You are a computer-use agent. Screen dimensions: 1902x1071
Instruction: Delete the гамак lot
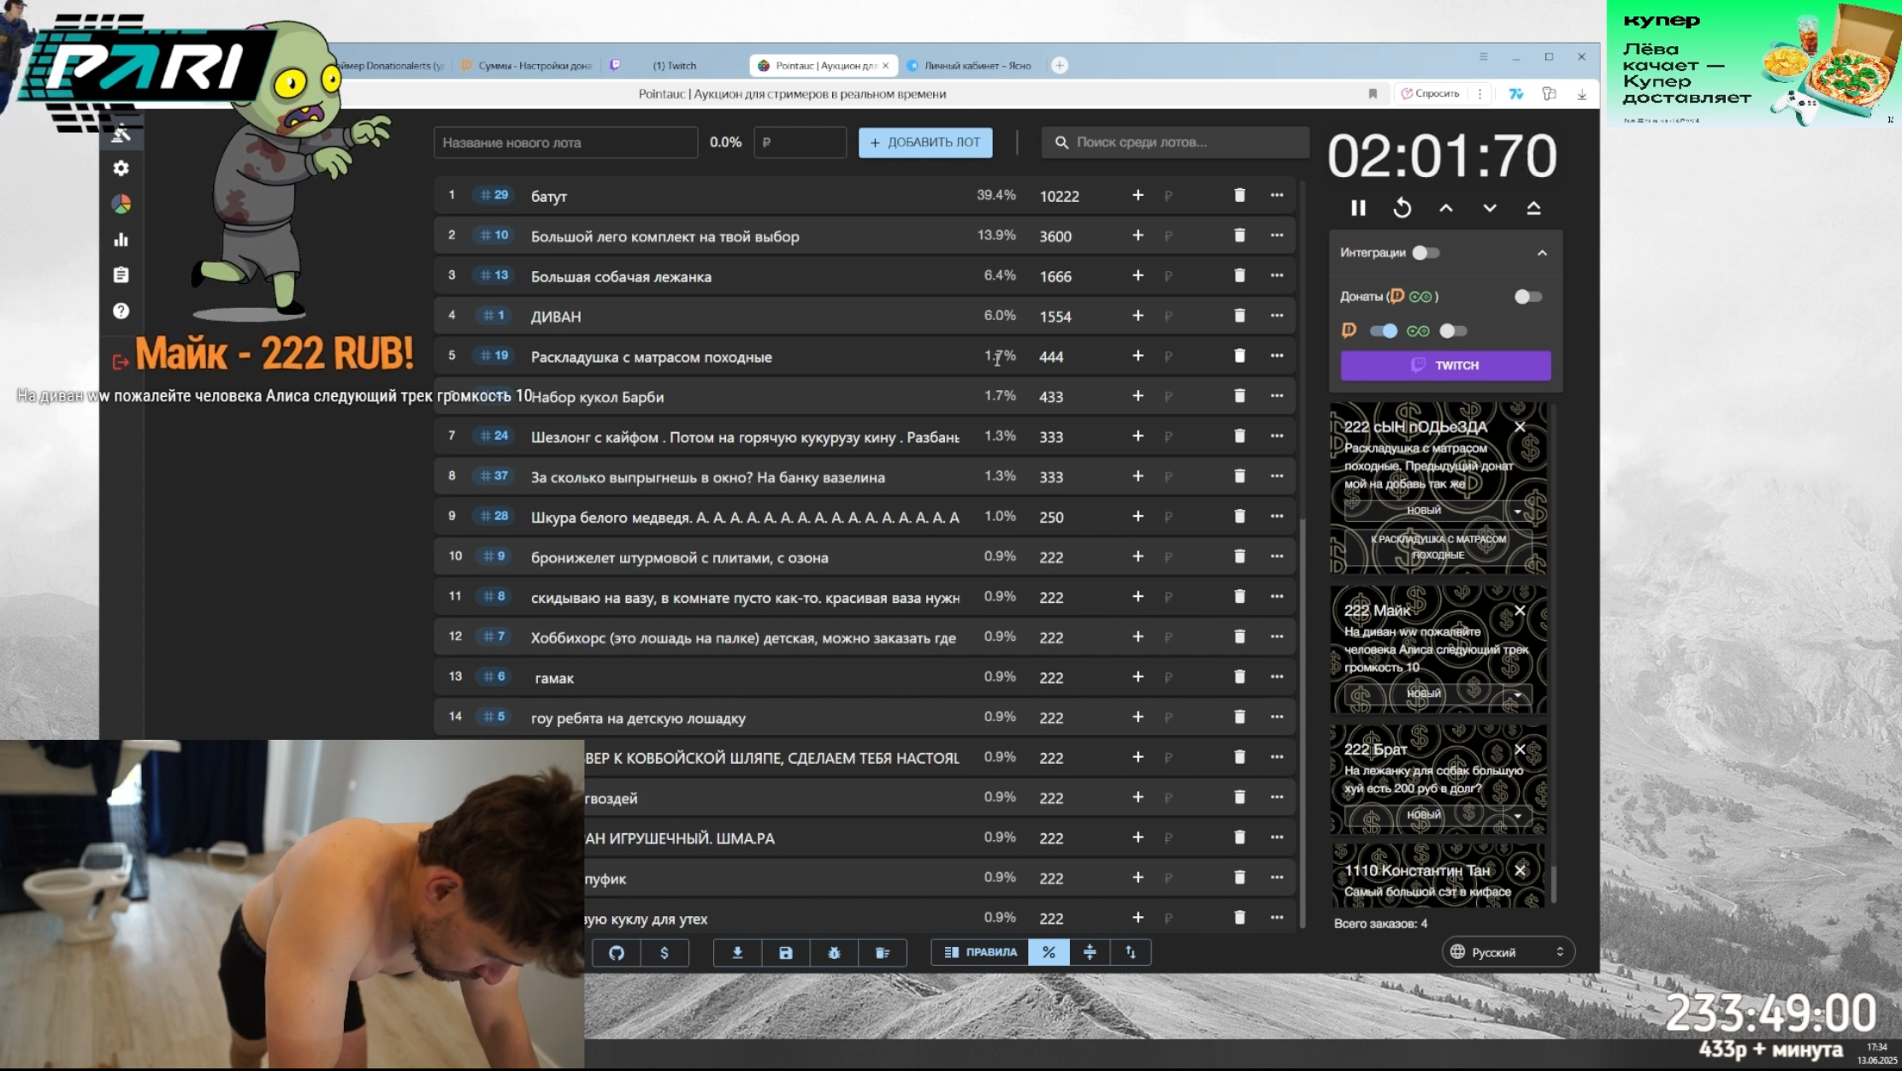pyautogui.click(x=1239, y=677)
